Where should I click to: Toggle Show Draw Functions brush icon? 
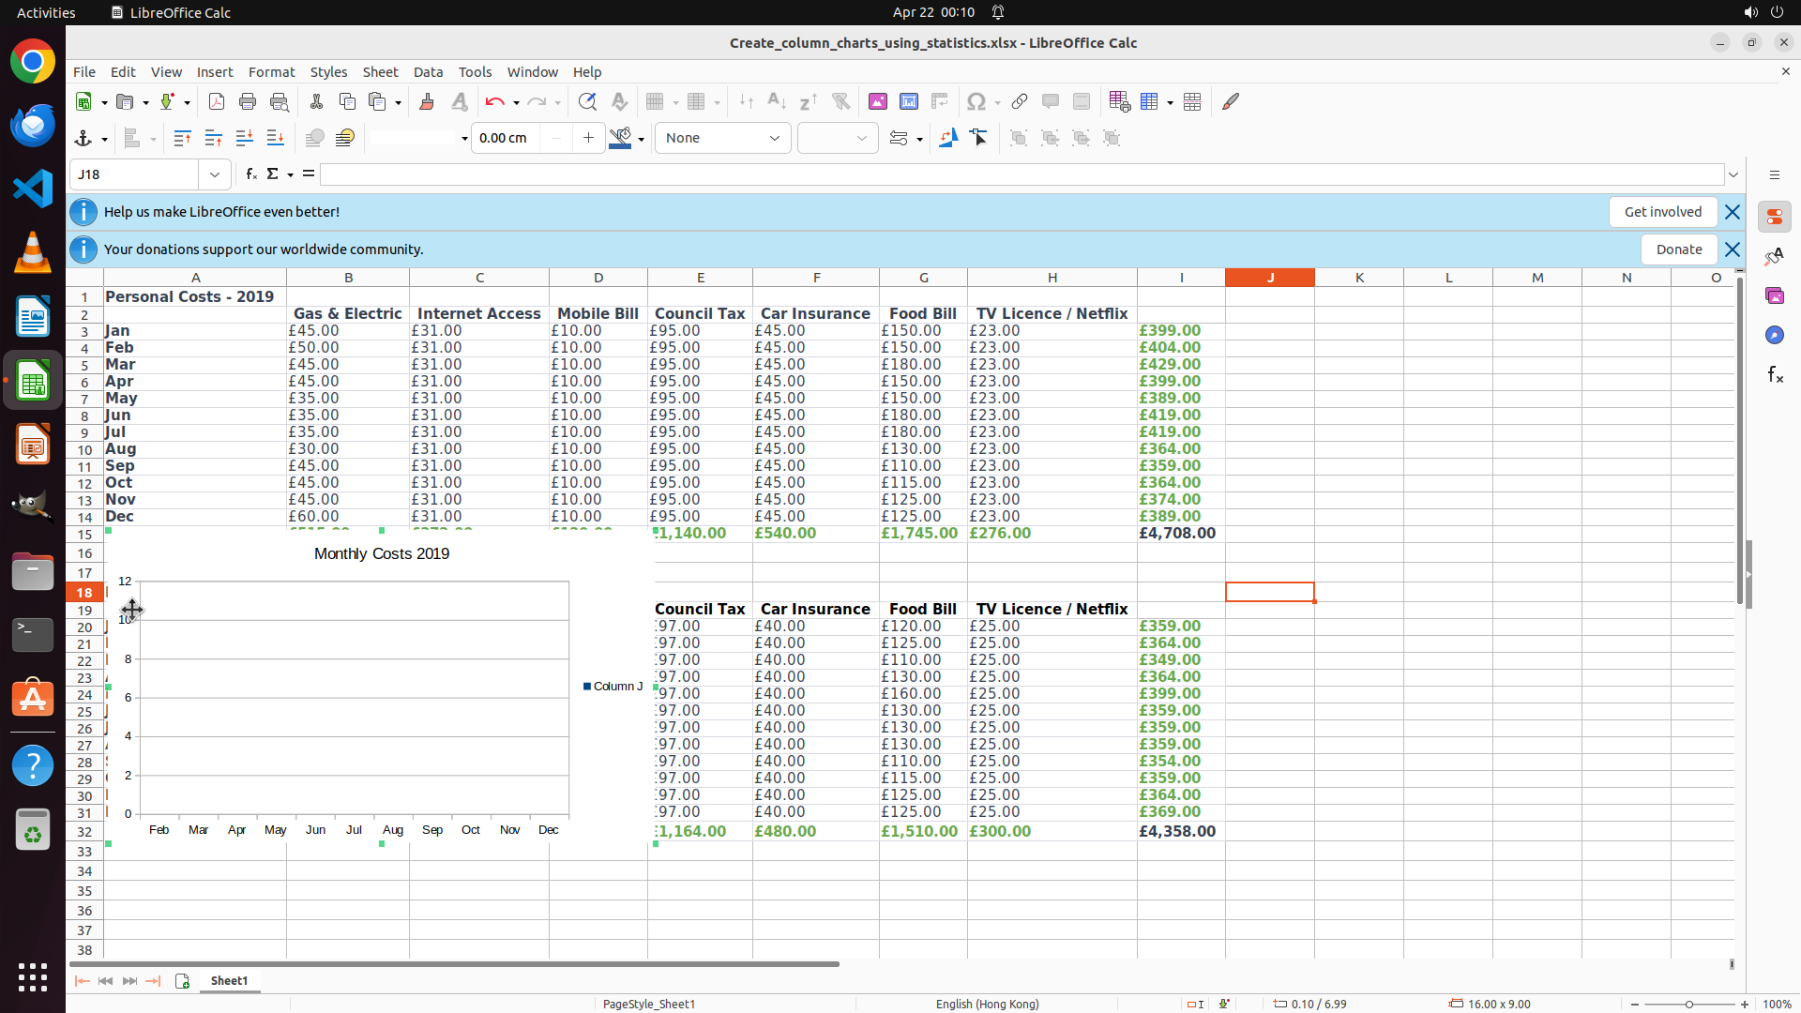coord(1231,102)
